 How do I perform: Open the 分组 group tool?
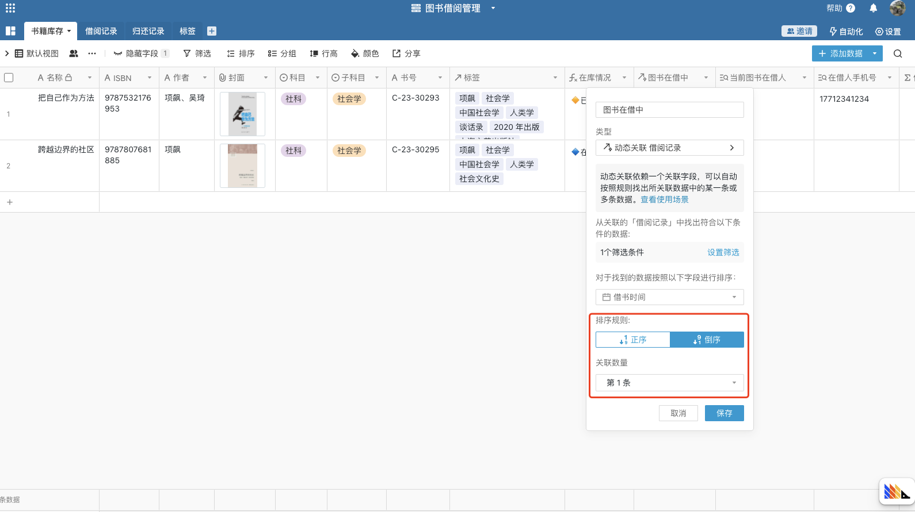(282, 53)
